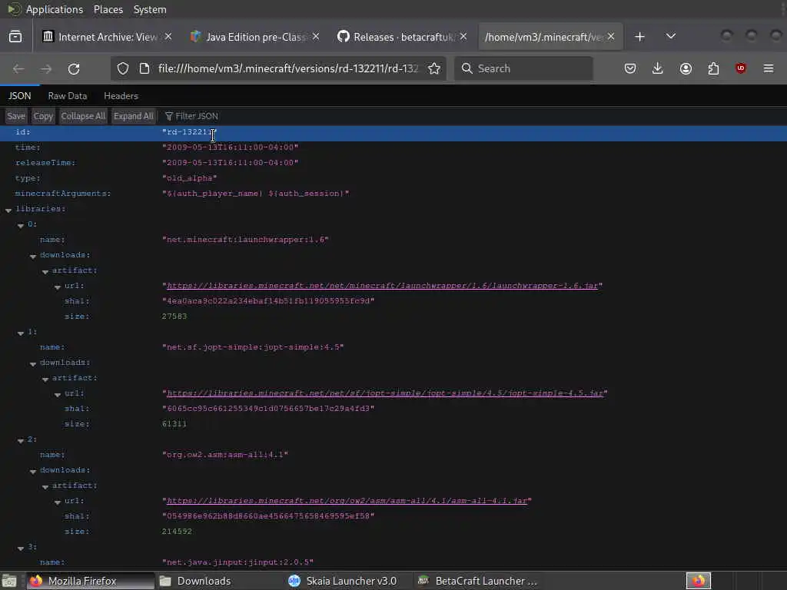This screenshot has width=787, height=590.
Task: Click the Save button in JSON viewer
Action: 16,116
